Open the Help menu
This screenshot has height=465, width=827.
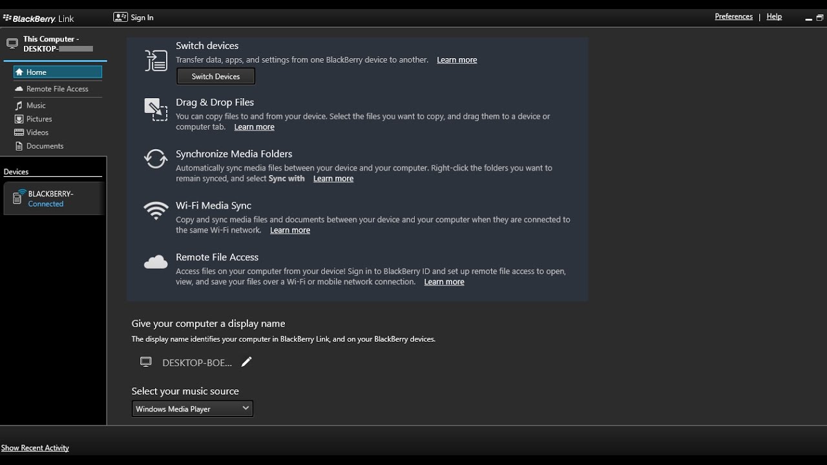tap(774, 17)
